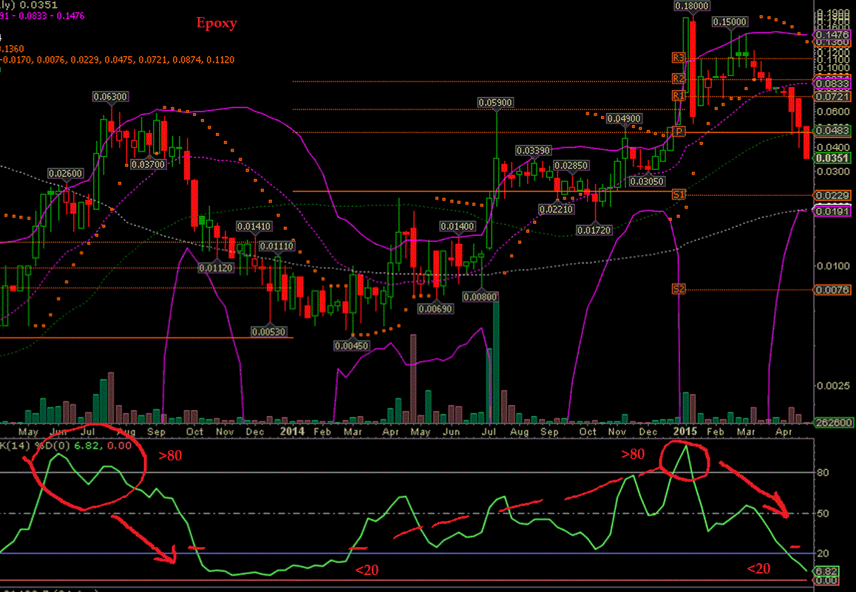Click the 0.02210 low price label
This screenshot has height=592, width=856.
click(556, 209)
